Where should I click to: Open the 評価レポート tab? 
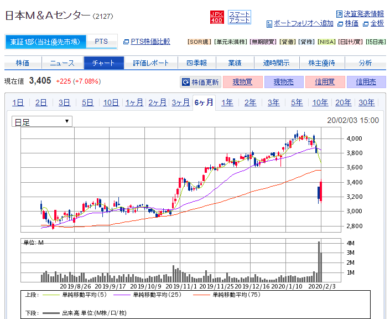click(x=150, y=63)
